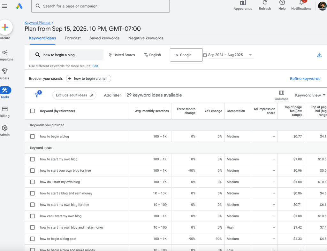
Task: Switch to the Forecast tab
Action: point(72,38)
